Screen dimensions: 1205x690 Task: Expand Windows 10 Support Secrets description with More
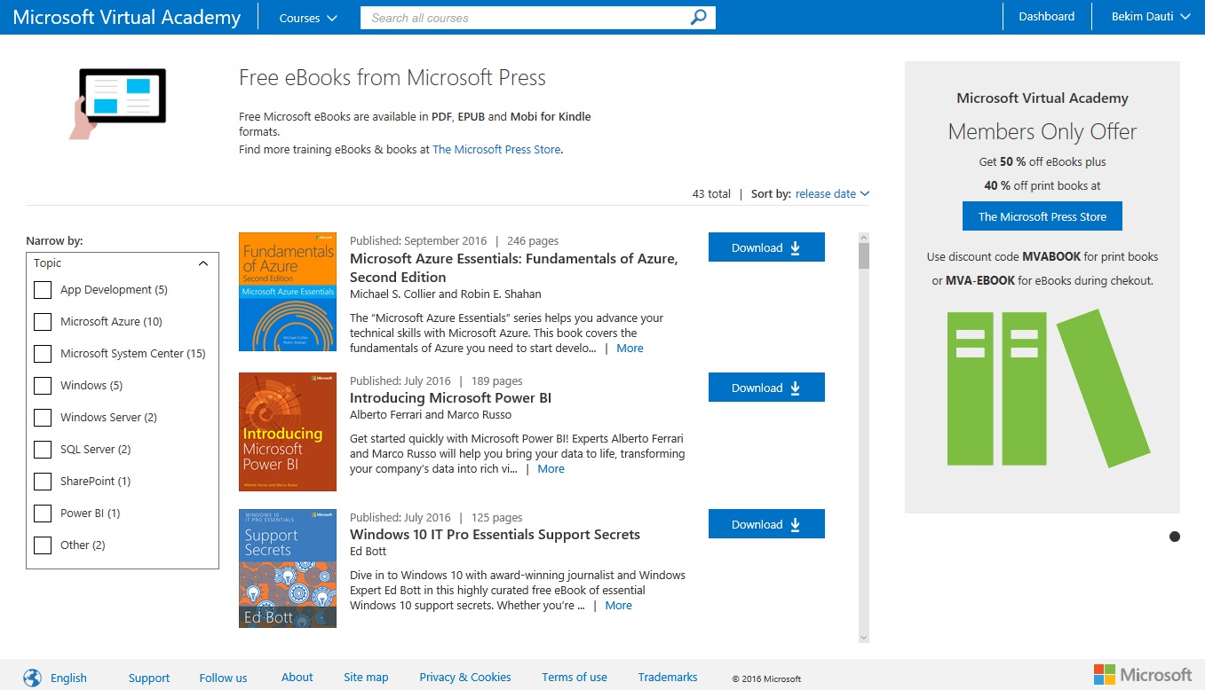[618, 606]
